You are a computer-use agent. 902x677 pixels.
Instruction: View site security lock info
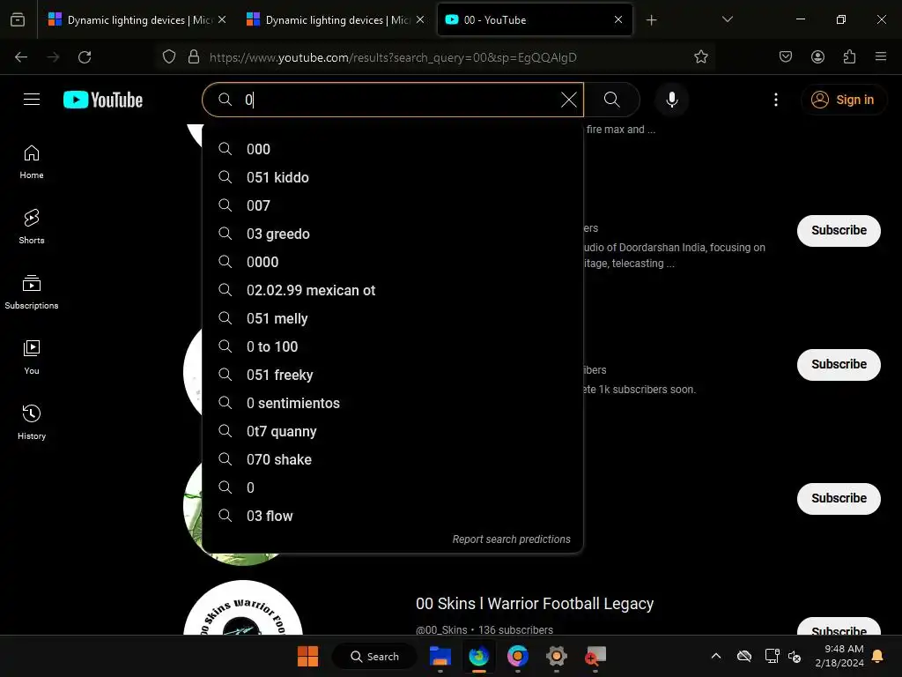pos(194,57)
